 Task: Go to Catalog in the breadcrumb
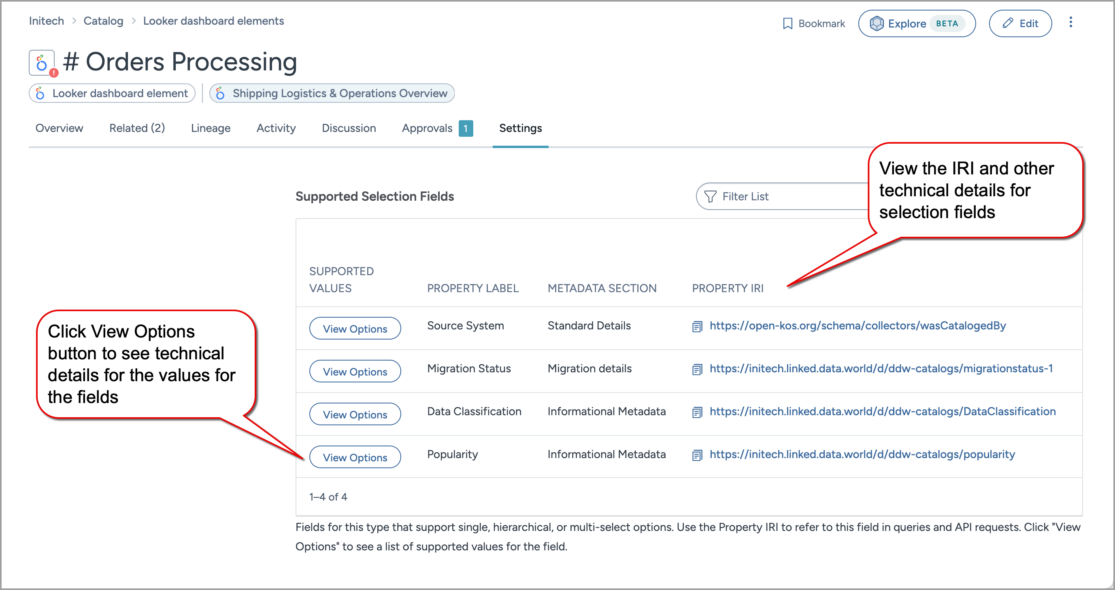click(103, 21)
